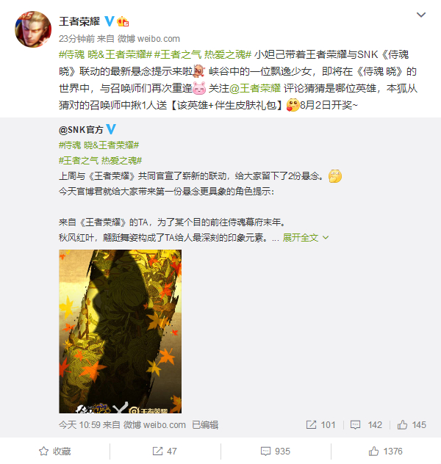This screenshot has height=464, width=441.
Task: Repost this post via the 47 share button
Action: 165,452
